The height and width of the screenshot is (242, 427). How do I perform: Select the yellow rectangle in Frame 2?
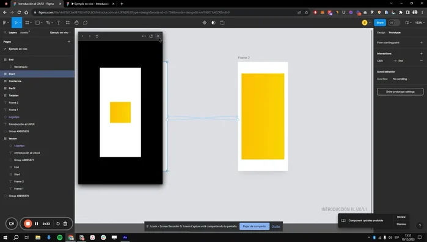tap(263, 116)
